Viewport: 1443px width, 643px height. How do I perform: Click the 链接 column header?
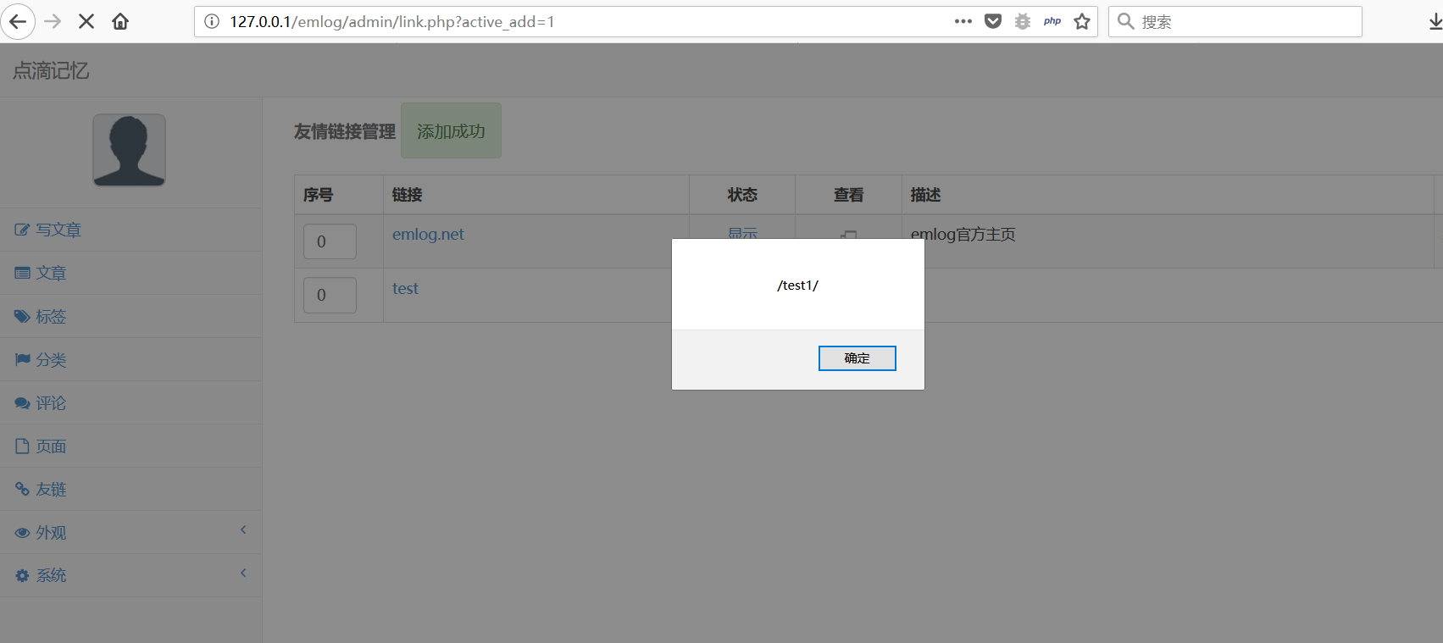tap(408, 195)
